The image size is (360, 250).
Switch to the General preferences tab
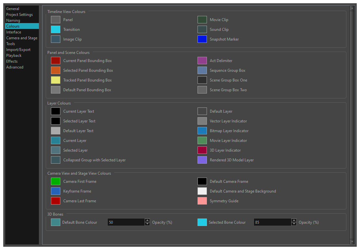click(x=13, y=9)
